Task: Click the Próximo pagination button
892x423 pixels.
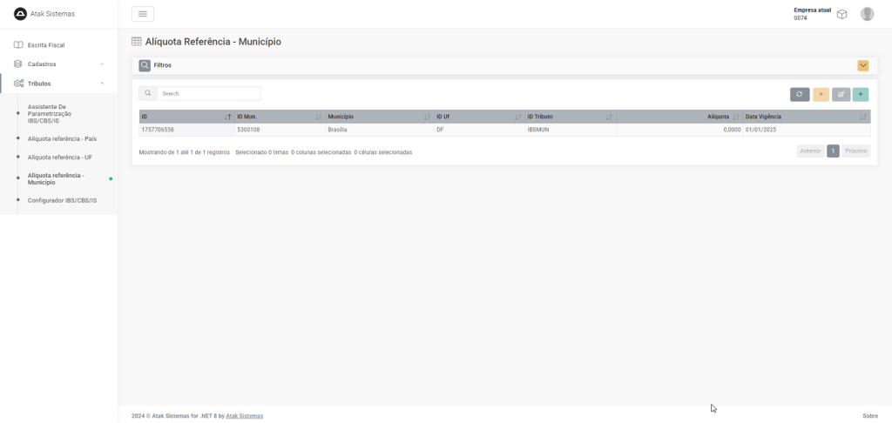Action: pos(855,151)
